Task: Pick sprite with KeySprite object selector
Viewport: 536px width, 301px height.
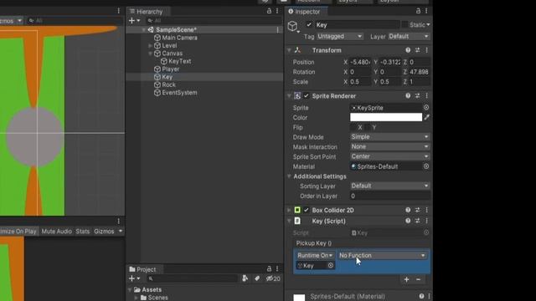Action: tap(426, 108)
